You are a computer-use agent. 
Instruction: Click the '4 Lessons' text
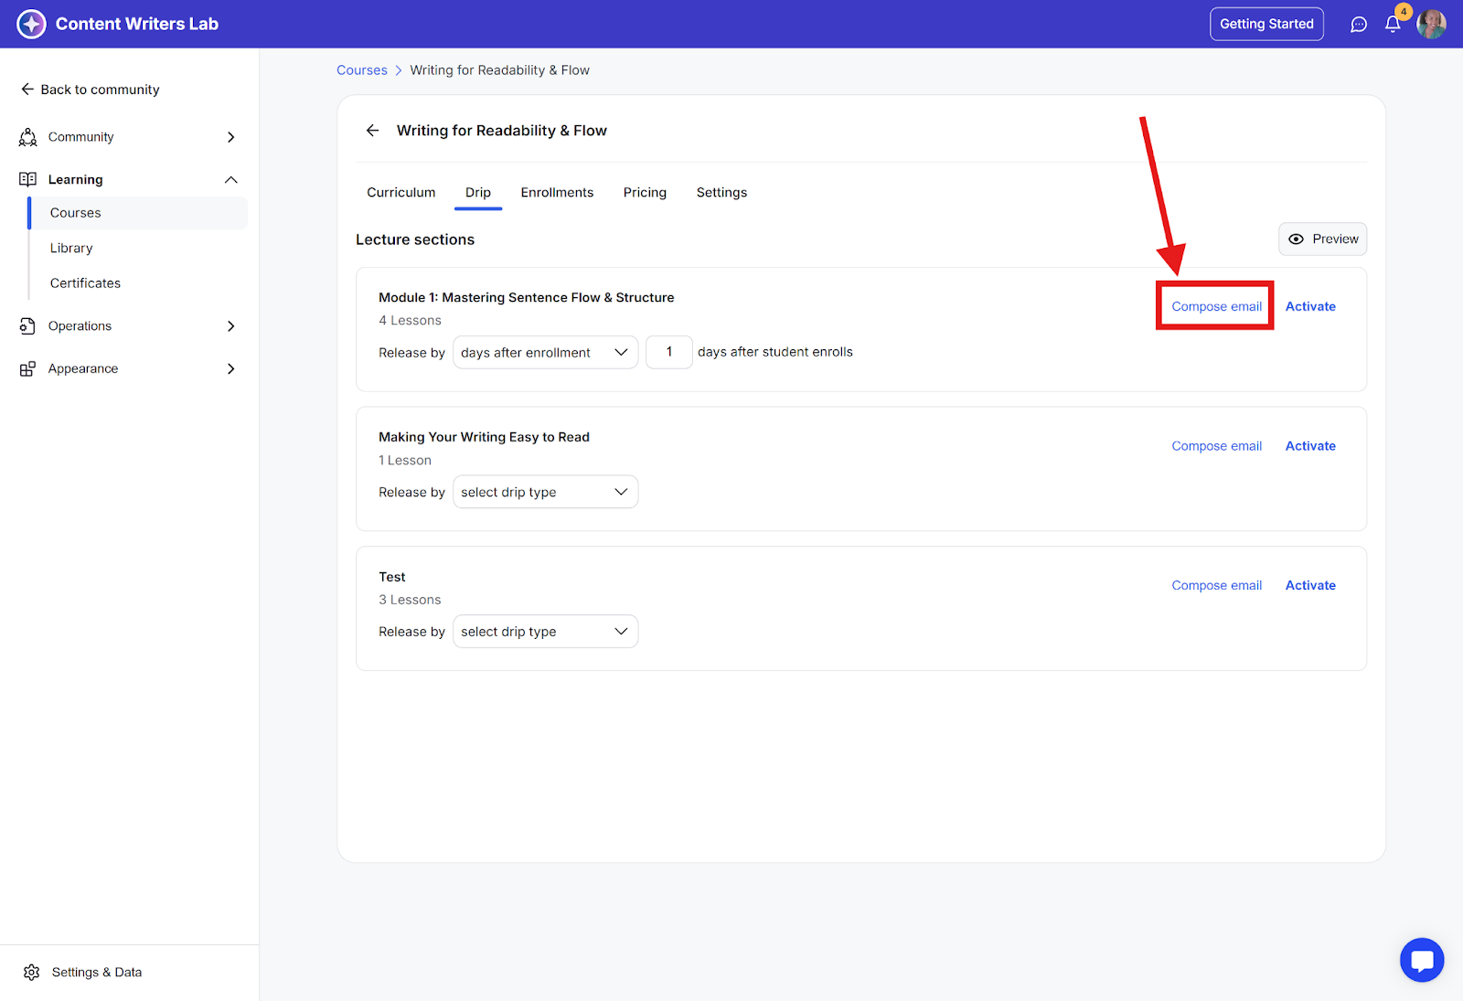click(x=410, y=321)
